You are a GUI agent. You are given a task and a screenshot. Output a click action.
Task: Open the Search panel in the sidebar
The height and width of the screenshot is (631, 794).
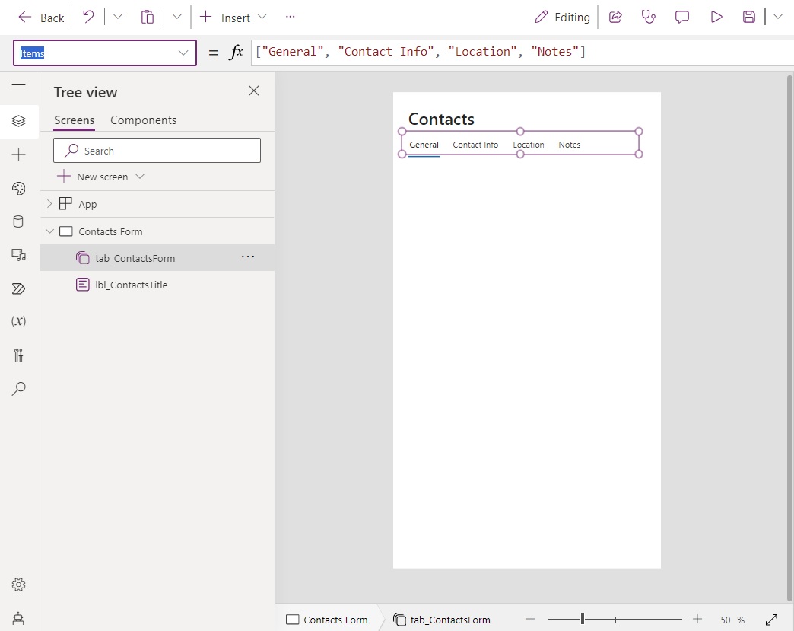(19, 389)
